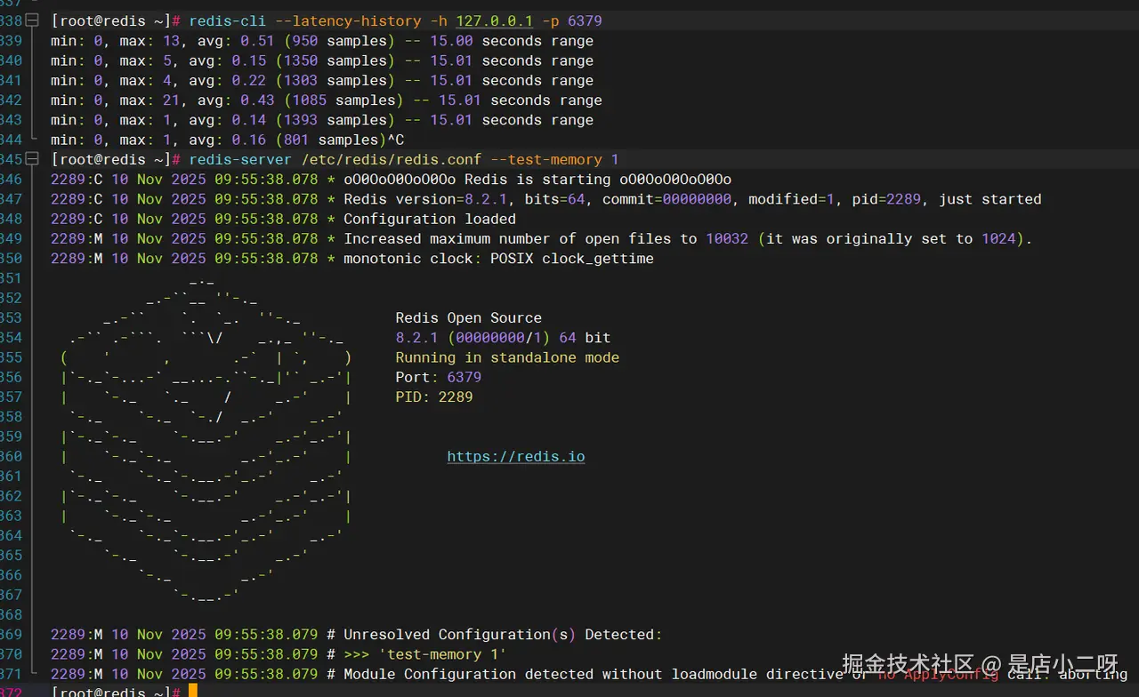Click the /etc/redis/redis.conf path in command
Screen dimensions: 1139x697
pos(391,159)
